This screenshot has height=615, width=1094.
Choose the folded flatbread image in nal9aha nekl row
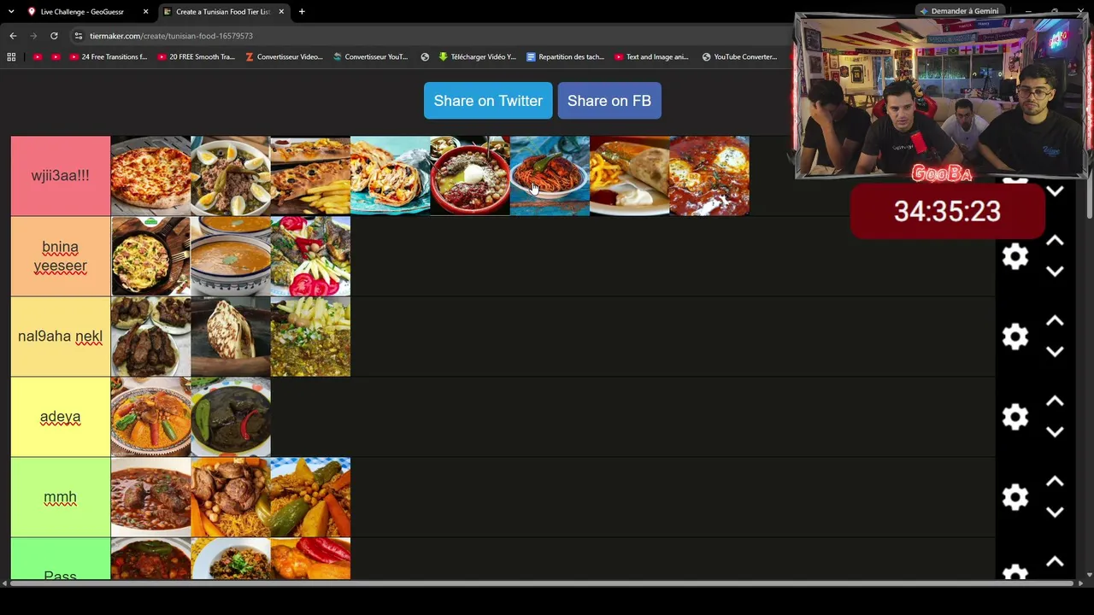231,337
